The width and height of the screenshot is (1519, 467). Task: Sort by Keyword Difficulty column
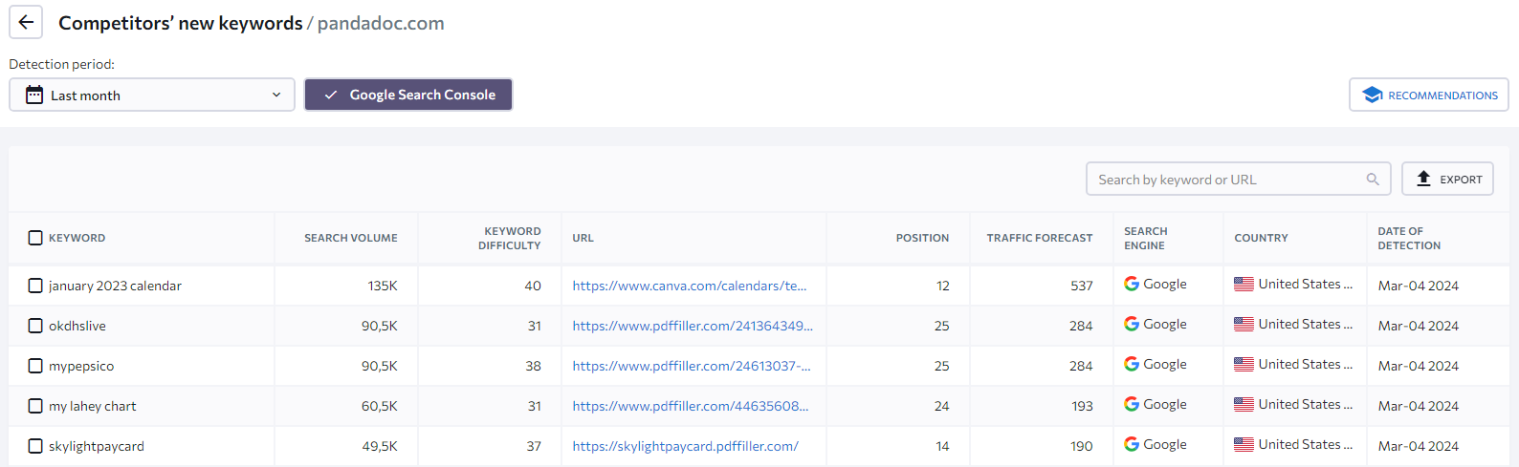pos(510,238)
